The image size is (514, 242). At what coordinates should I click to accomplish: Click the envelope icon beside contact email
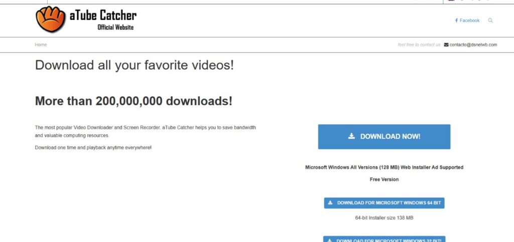point(446,45)
